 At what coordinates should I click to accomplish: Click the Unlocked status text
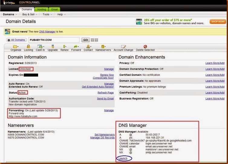click(x=25, y=69)
